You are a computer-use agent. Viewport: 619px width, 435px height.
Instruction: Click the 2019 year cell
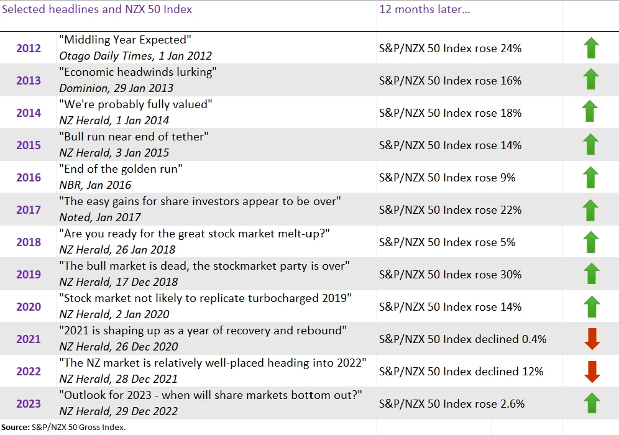[29, 274]
